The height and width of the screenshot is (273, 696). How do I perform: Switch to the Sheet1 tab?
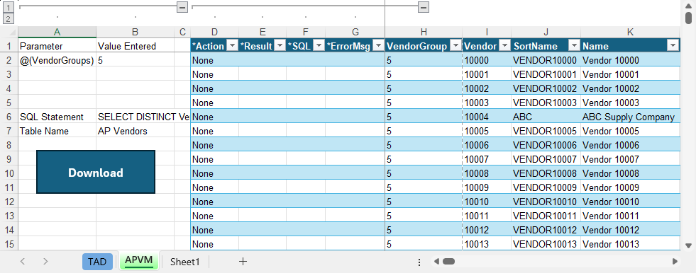pos(184,262)
